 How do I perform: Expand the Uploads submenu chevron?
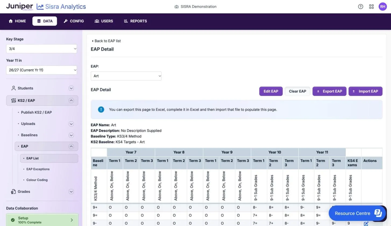71,124
